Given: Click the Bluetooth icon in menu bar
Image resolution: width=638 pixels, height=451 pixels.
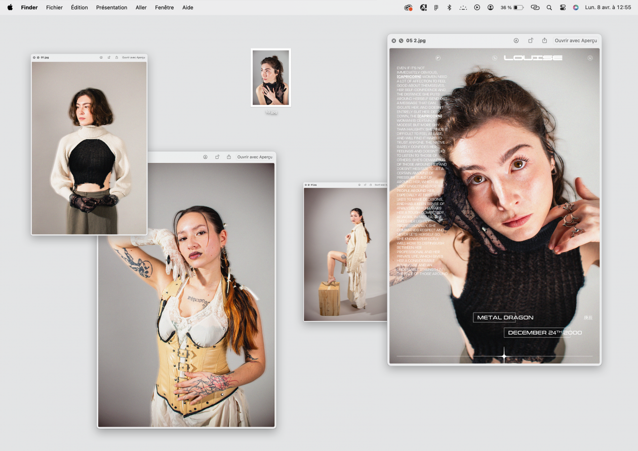Looking at the screenshot, I should tap(449, 8).
